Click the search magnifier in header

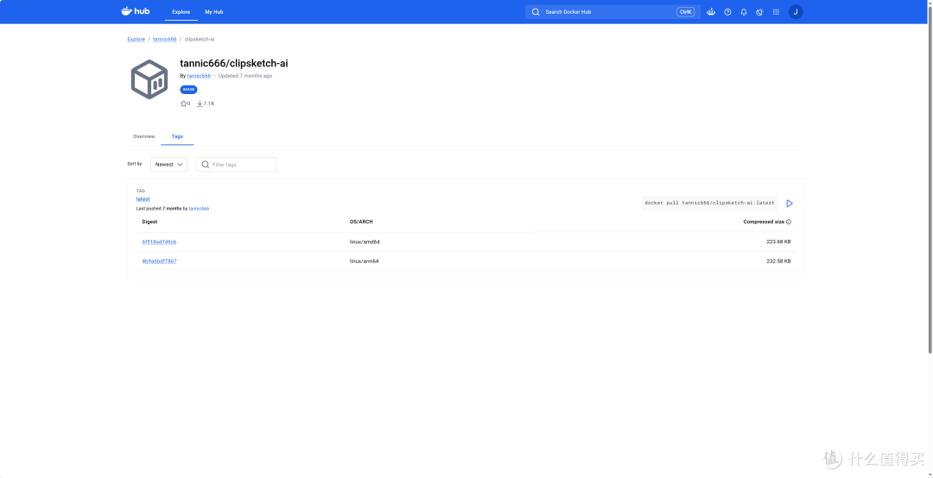pyautogui.click(x=536, y=12)
